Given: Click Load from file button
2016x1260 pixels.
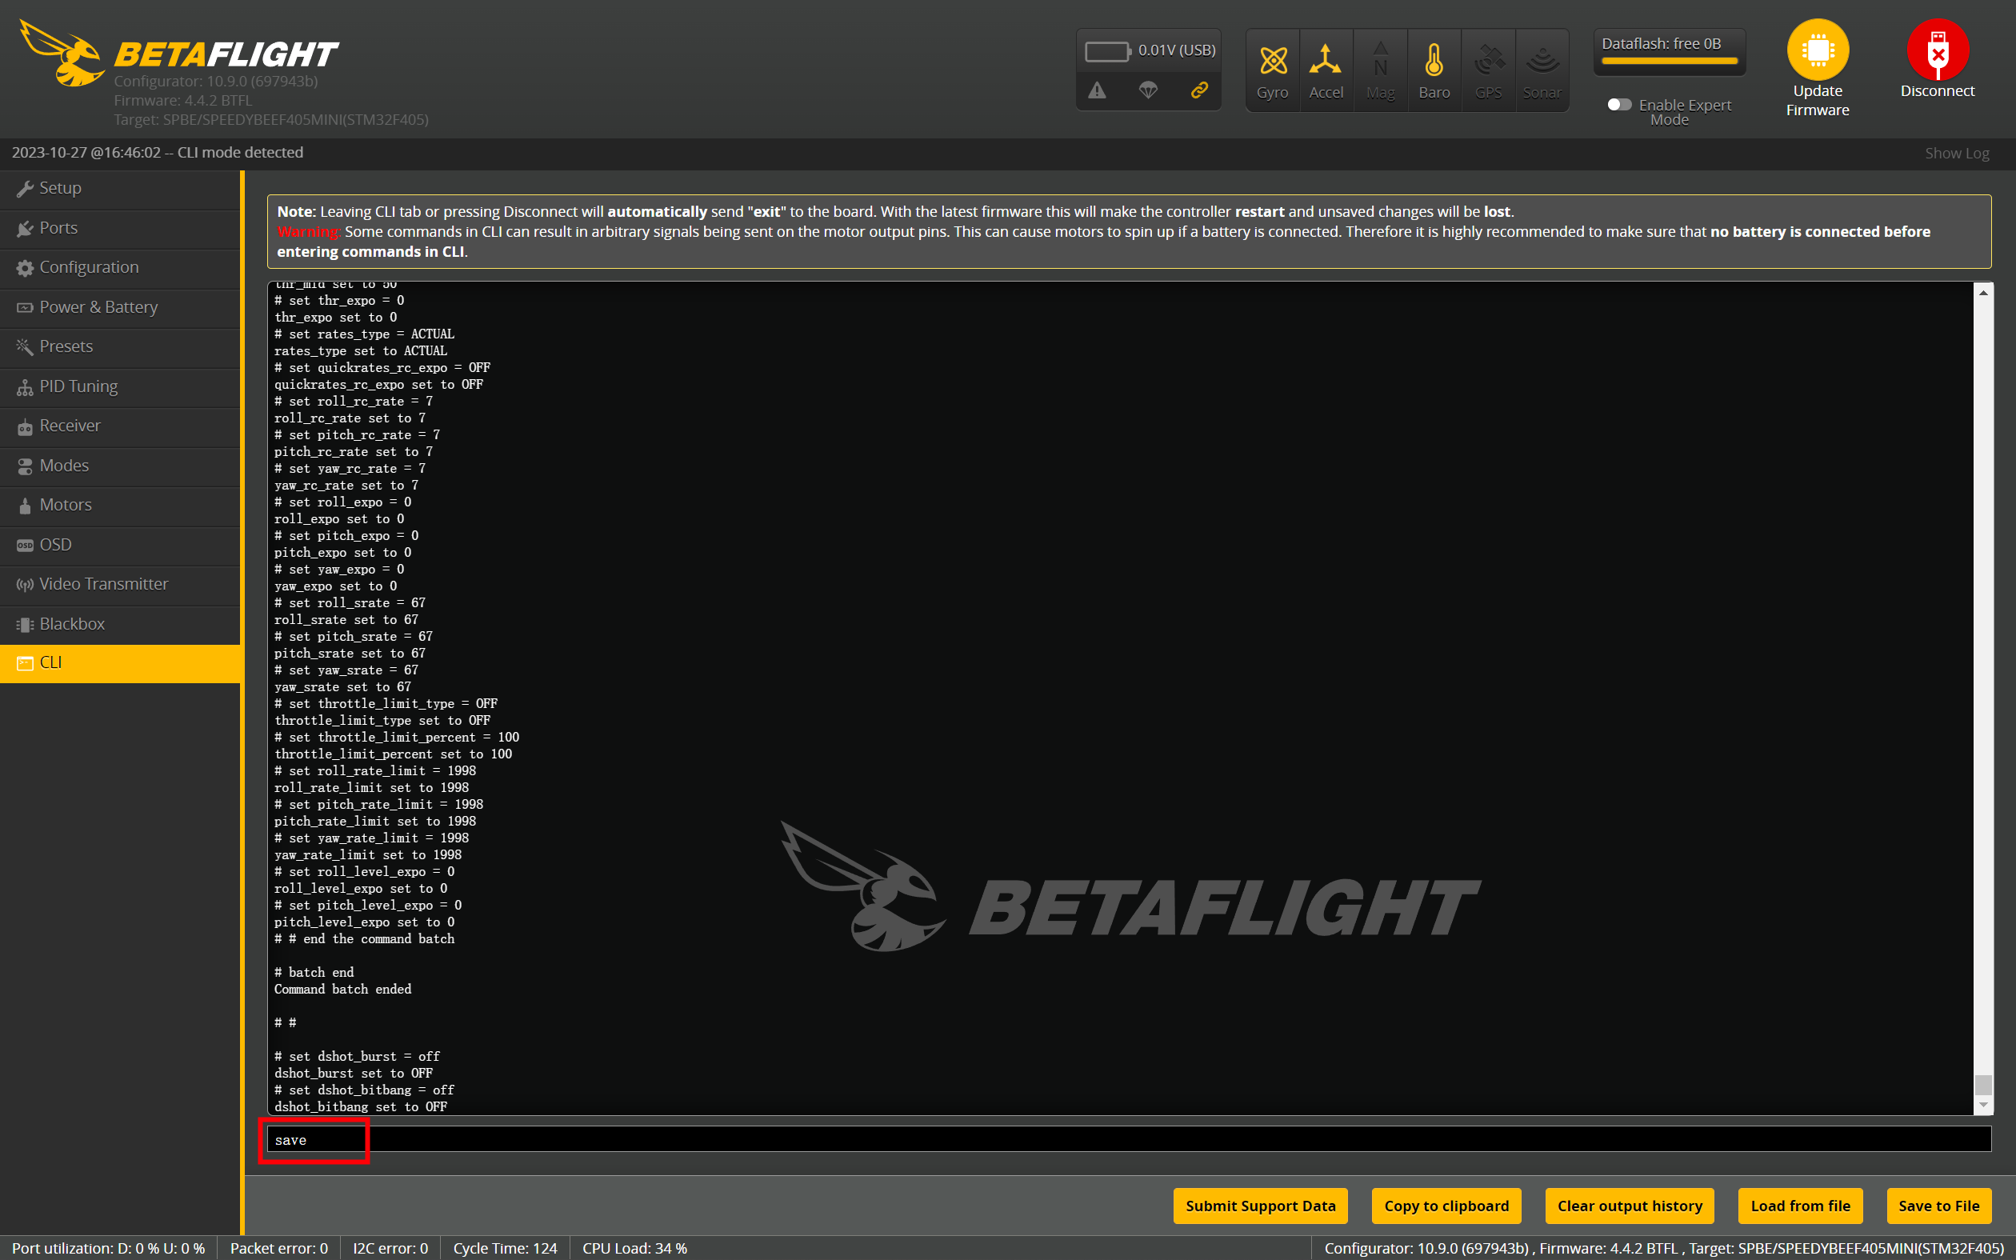Looking at the screenshot, I should coord(1800,1206).
